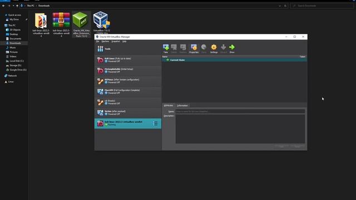The width and height of the screenshot is (356, 200).
Task: Select the kali-linux WinRAR archive file
Action: (x=61, y=24)
